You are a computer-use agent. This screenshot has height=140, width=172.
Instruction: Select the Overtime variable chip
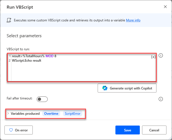tap(51, 114)
